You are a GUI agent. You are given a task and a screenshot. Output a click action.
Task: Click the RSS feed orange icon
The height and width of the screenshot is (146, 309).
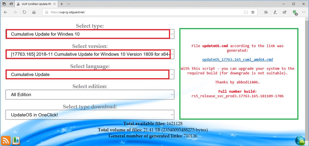(x=5, y=141)
